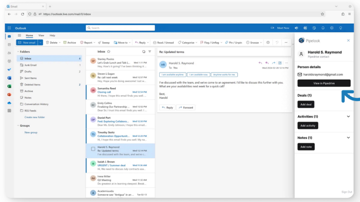Click the Undo icon in toolbar
Screen dimensions: 360x202
point(277,43)
